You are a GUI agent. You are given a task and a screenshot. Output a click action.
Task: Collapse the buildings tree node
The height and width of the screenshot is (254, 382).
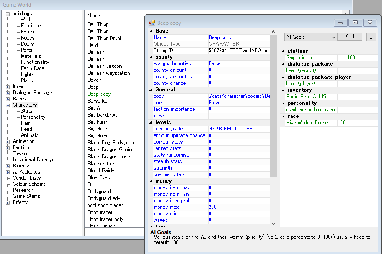pos(7,14)
